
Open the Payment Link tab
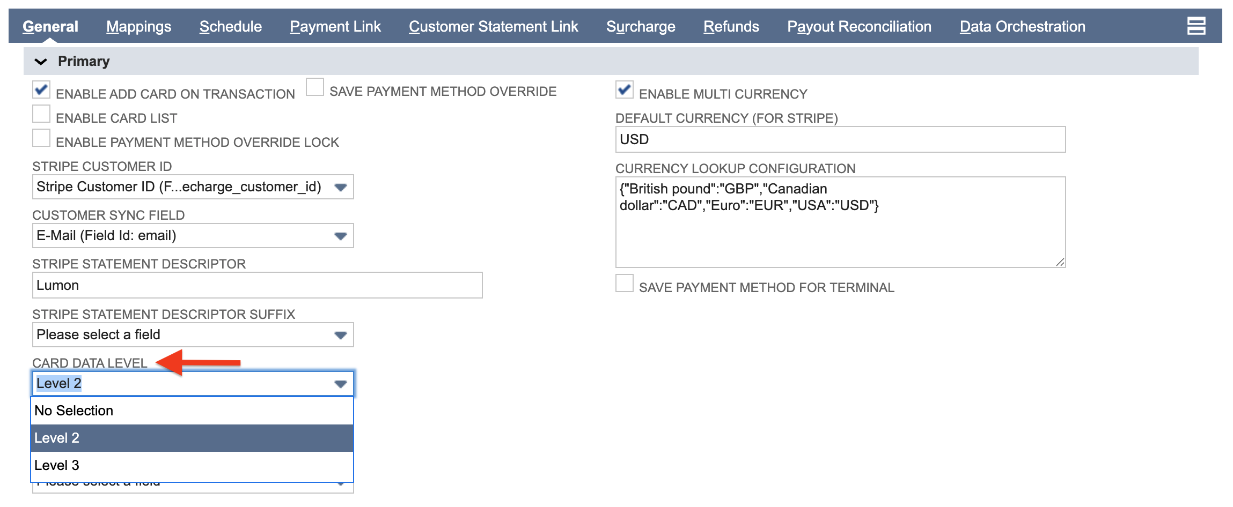335,26
